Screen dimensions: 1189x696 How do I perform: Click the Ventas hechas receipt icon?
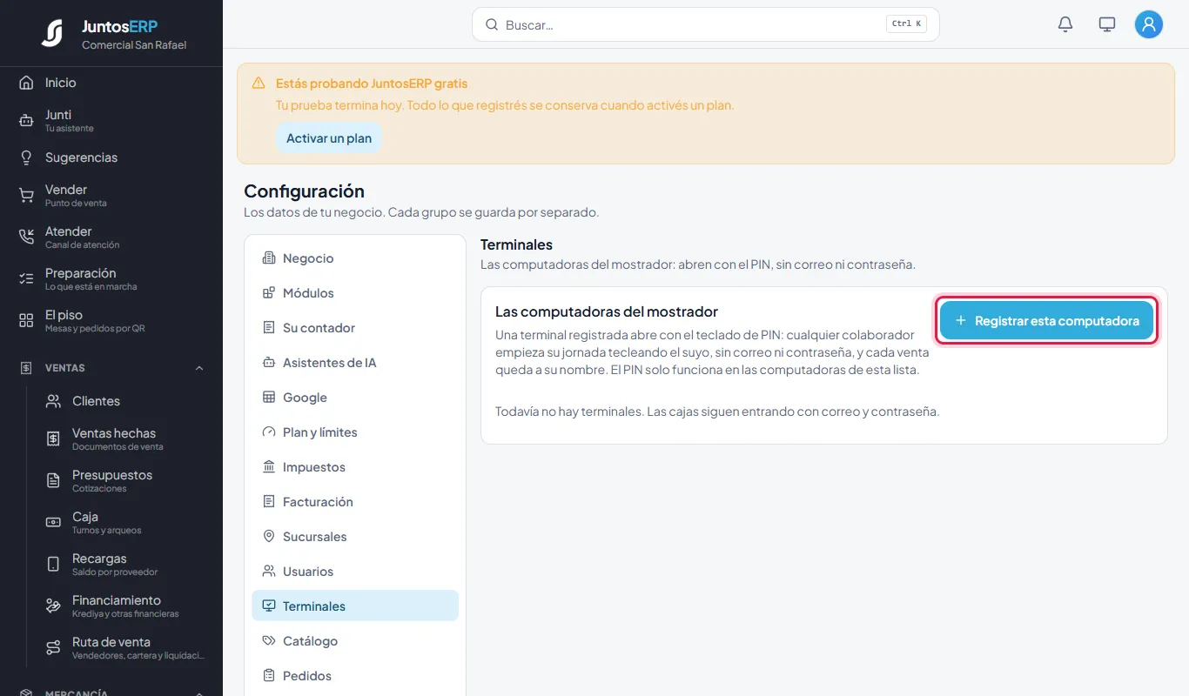(x=53, y=439)
